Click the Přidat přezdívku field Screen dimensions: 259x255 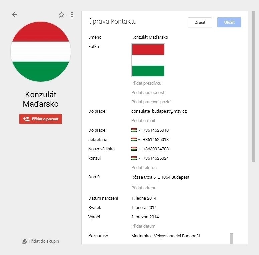(x=146, y=83)
